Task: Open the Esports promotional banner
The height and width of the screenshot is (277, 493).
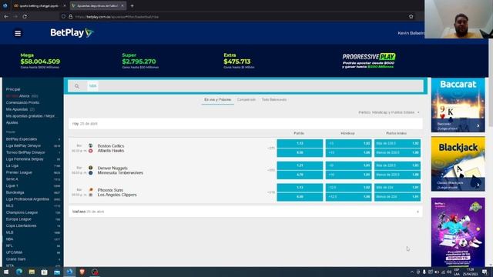Action: pyautogui.click(x=458, y=232)
